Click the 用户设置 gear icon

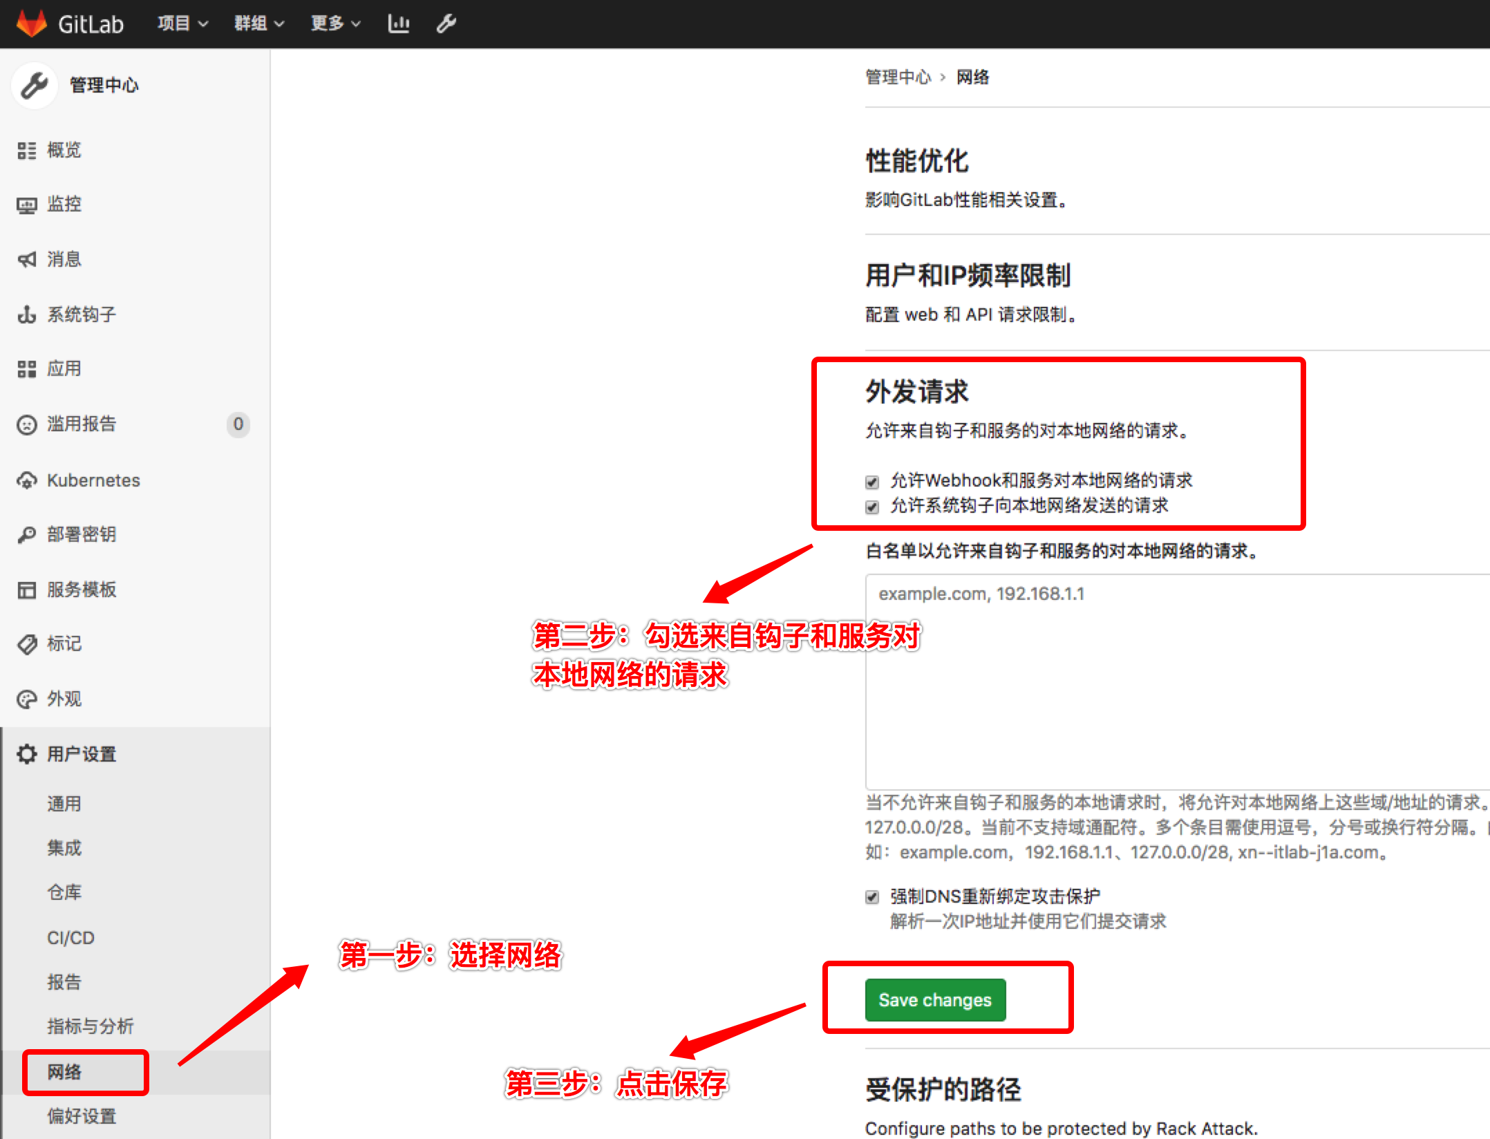[26, 754]
